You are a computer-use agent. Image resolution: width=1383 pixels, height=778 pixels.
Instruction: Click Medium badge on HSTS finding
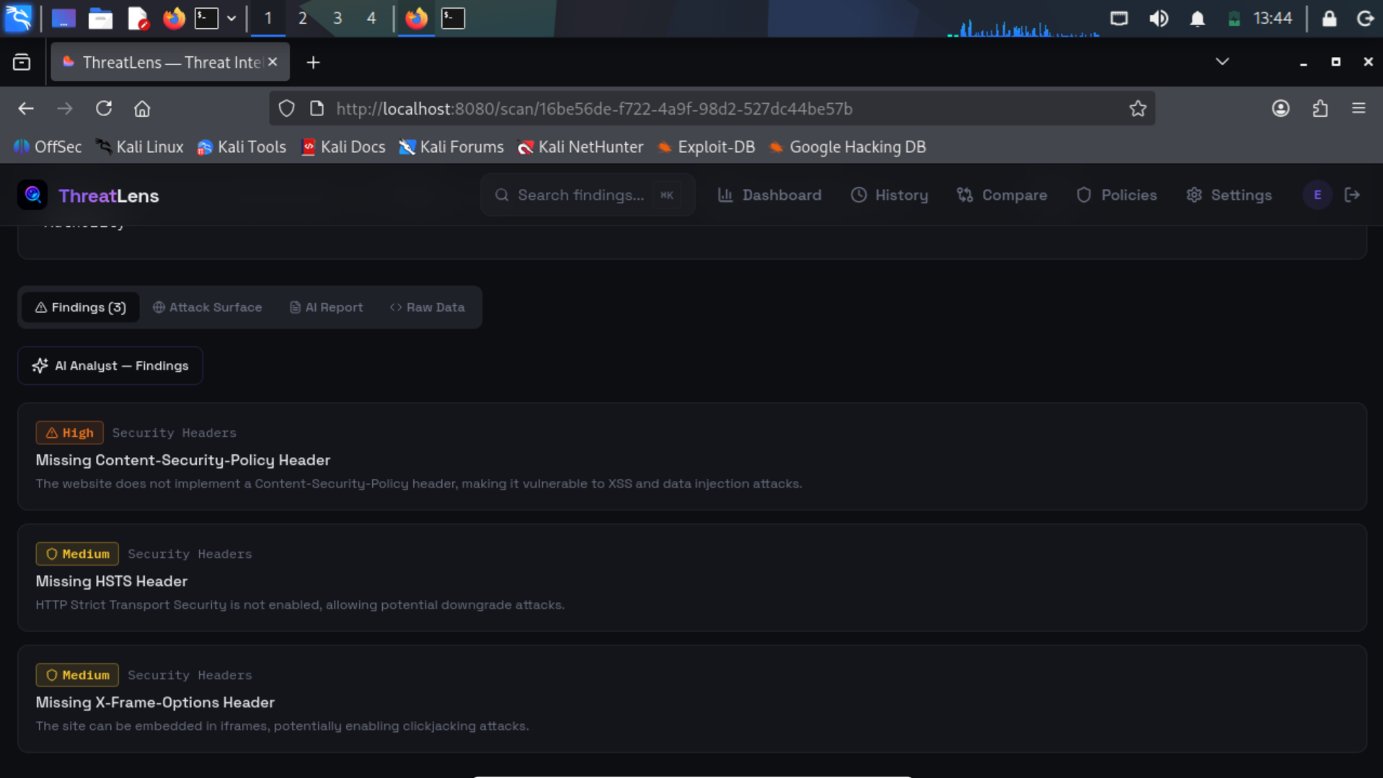coord(77,554)
